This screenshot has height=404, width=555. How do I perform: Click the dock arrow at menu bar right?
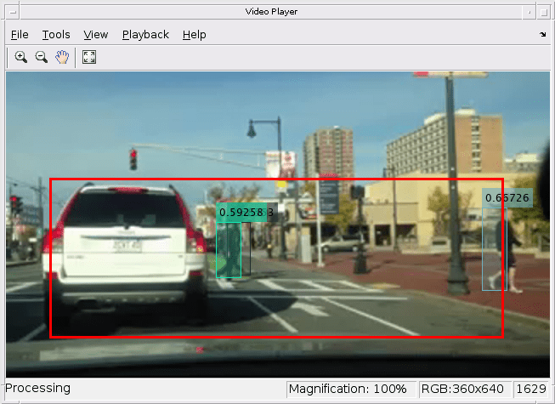pyautogui.click(x=542, y=34)
